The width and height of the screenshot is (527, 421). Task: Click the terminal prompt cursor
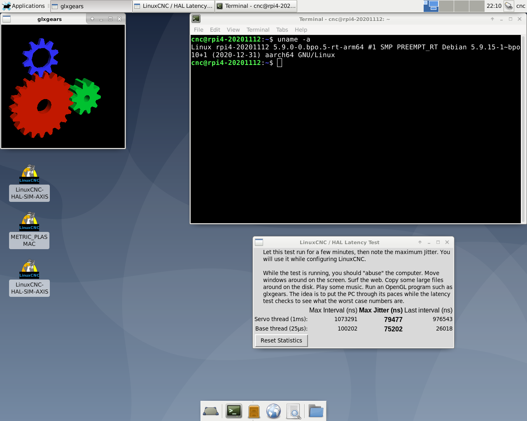point(280,63)
